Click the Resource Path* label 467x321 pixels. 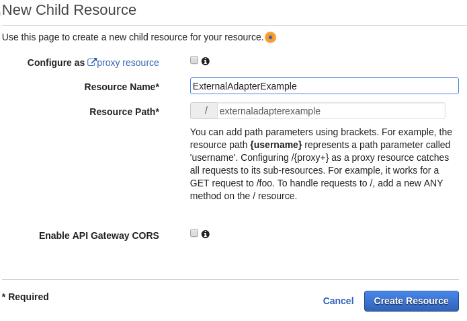click(124, 112)
